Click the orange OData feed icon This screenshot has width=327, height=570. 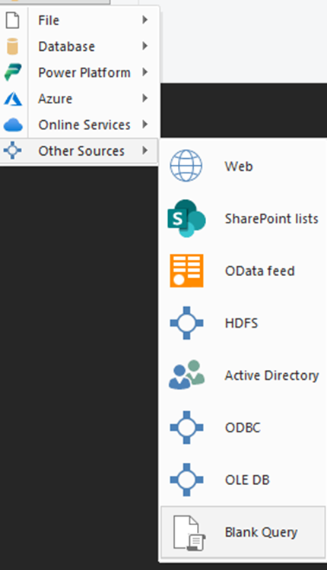tap(186, 271)
